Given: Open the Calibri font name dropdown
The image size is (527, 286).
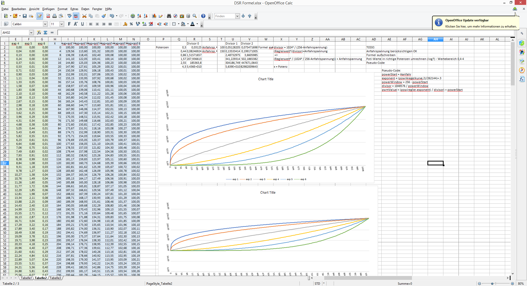Looking at the screenshot, I should point(45,24).
